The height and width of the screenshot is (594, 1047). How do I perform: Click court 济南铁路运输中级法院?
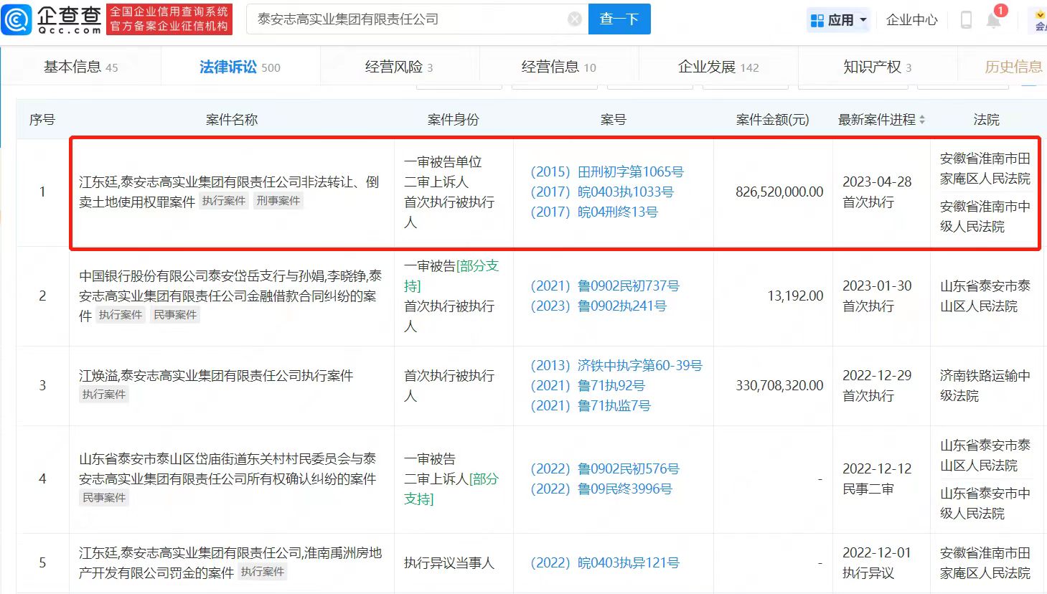(x=985, y=386)
